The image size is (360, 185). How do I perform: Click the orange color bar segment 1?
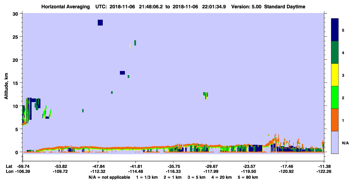[x=335, y=120]
